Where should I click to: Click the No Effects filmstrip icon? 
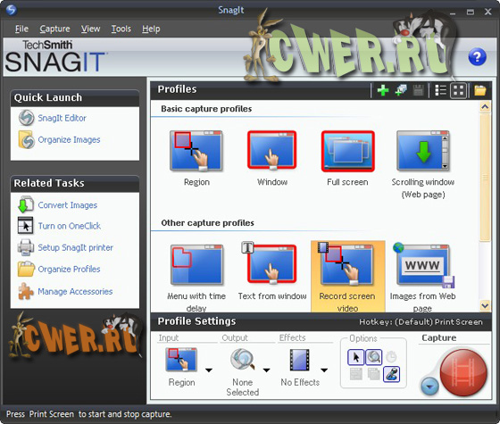(299, 360)
